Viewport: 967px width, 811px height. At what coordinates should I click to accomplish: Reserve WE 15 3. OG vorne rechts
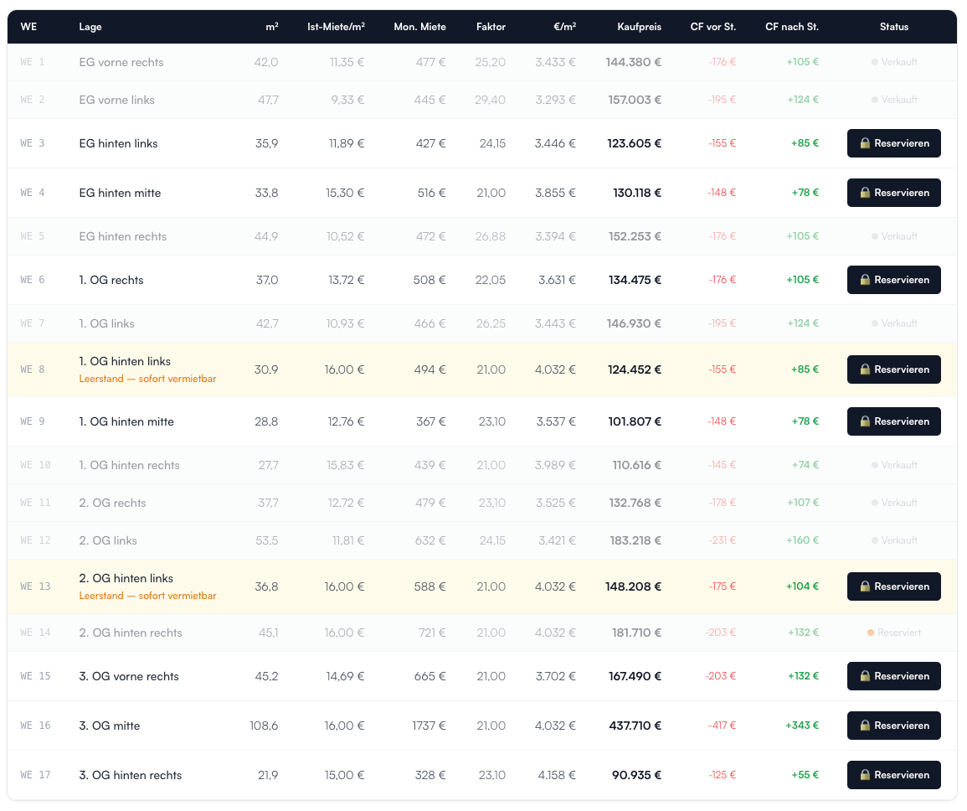pos(893,676)
